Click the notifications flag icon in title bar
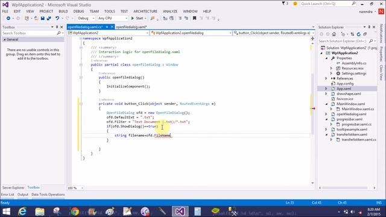 (x=283, y=4)
